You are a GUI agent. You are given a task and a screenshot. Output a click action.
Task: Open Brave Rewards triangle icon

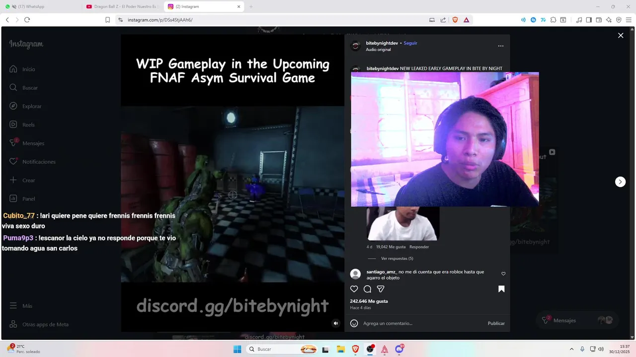466,20
